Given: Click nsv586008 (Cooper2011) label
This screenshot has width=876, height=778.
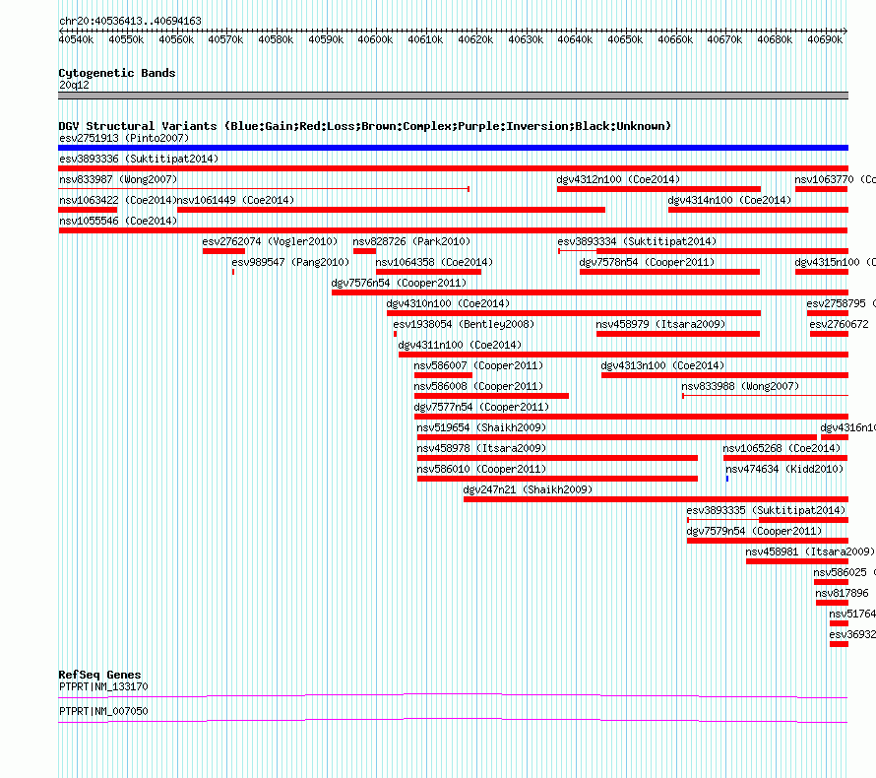Looking at the screenshot, I should point(478,386).
